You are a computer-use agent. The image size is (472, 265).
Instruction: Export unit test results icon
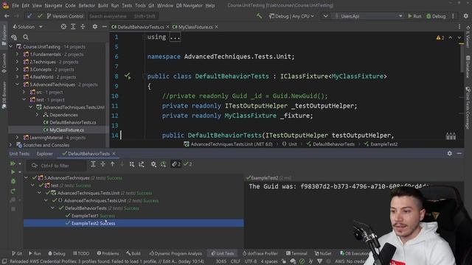142,164
